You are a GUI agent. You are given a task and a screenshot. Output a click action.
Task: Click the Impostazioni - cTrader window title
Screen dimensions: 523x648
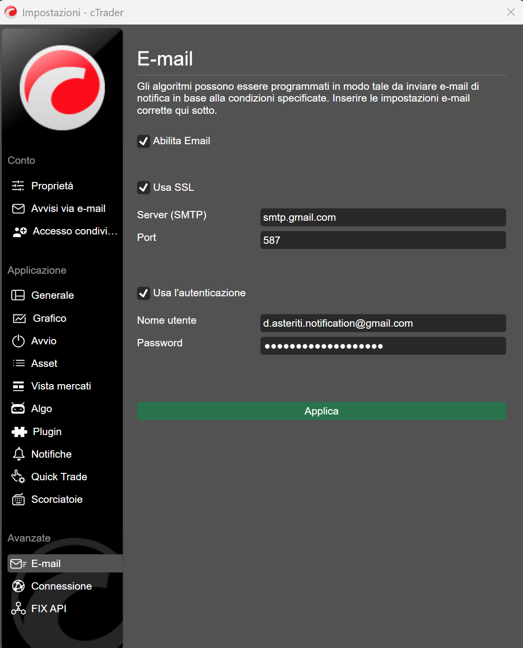coord(73,13)
